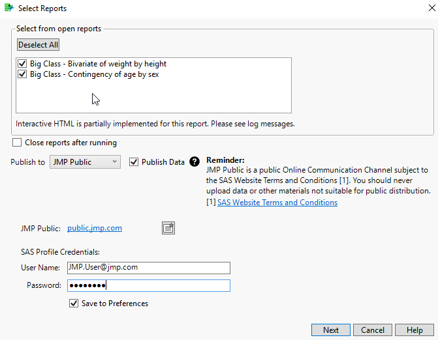Select the Bivariate of weight by height report

click(x=98, y=64)
